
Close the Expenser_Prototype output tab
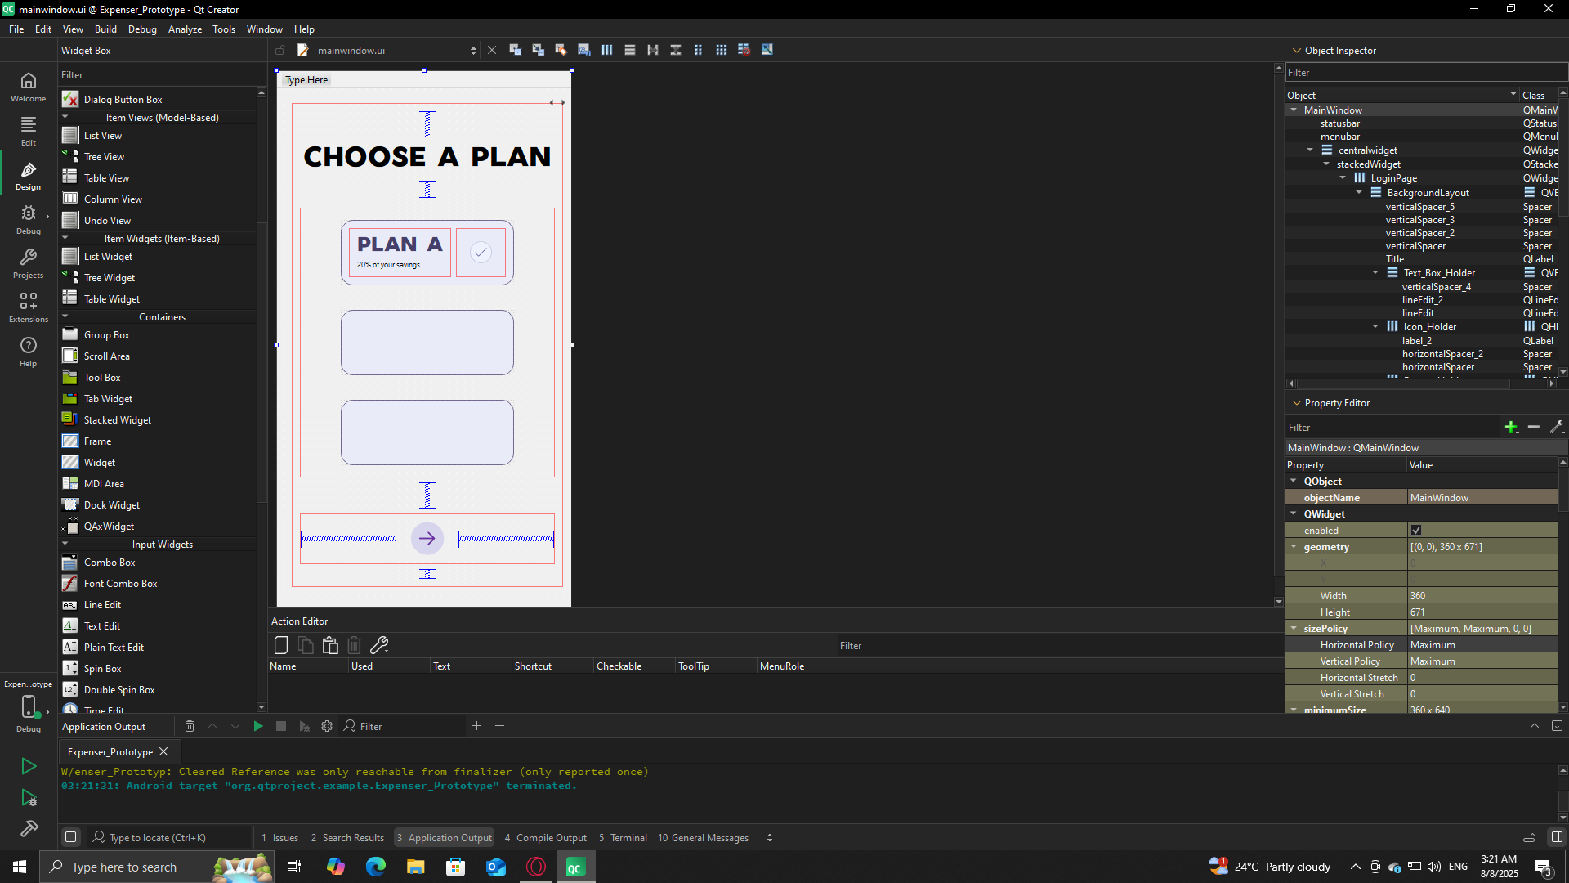[x=163, y=751]
